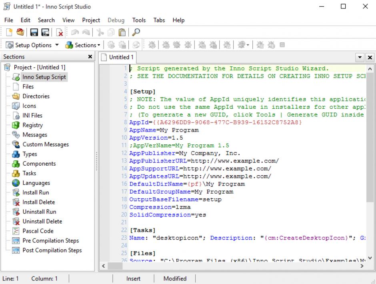The width and height of the screenshot is (376, 284).
Task: Click the Open script toolbar icon
Action: coord(20,32)
